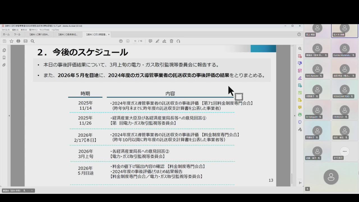Select participant tile Eri Sekiguchi

317,110
